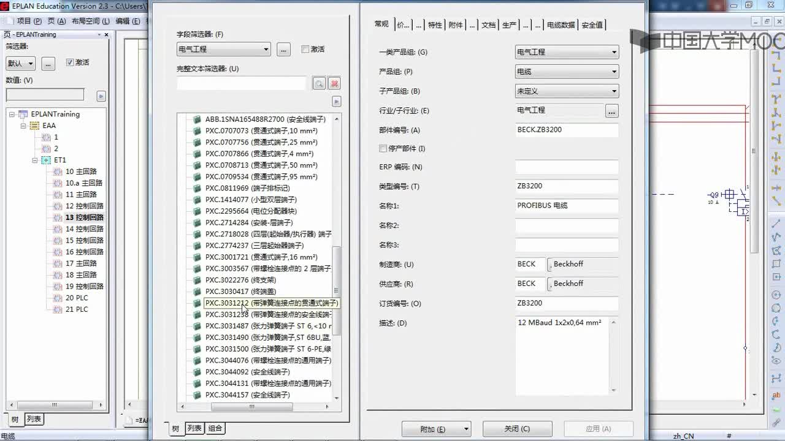Click the page icon for 20 PLC
Image resolution: width=785 pixels, height=441 pixels.
58,298
